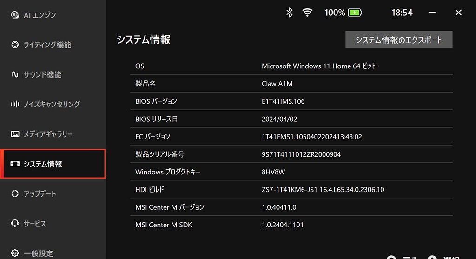
Task: Click the OS row label
Action: click(139, 66)
